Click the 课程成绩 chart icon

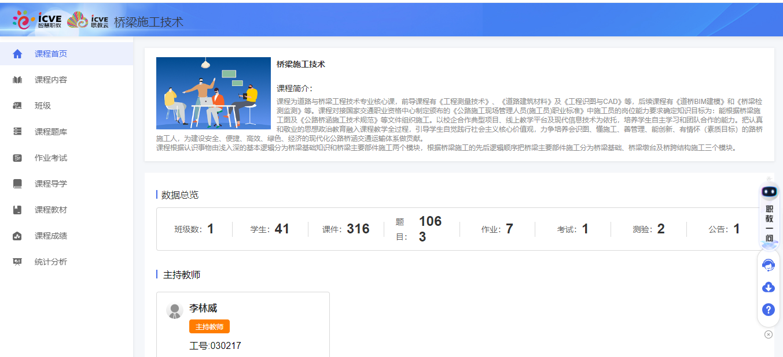[x=17, y=236]
